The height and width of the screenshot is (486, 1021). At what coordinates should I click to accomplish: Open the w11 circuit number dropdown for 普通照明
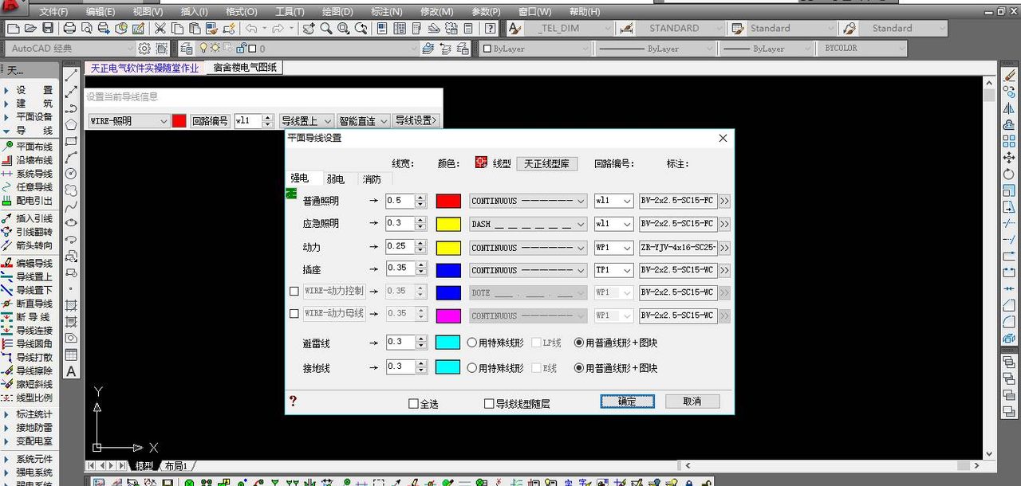626,201
